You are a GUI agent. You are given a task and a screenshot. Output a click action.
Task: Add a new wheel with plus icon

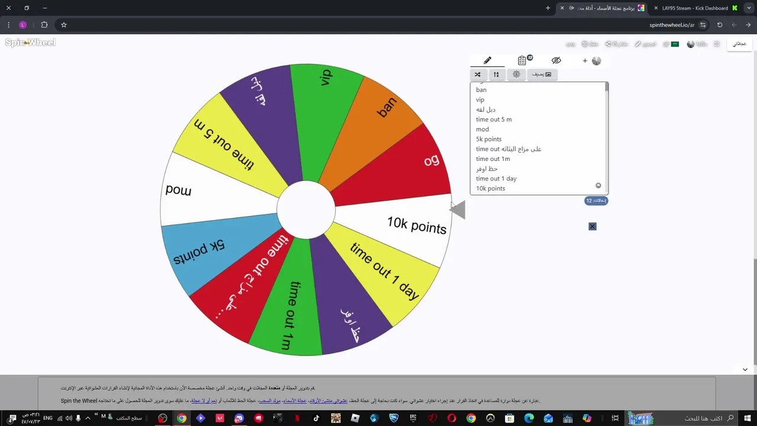click(x=585, y=60)
